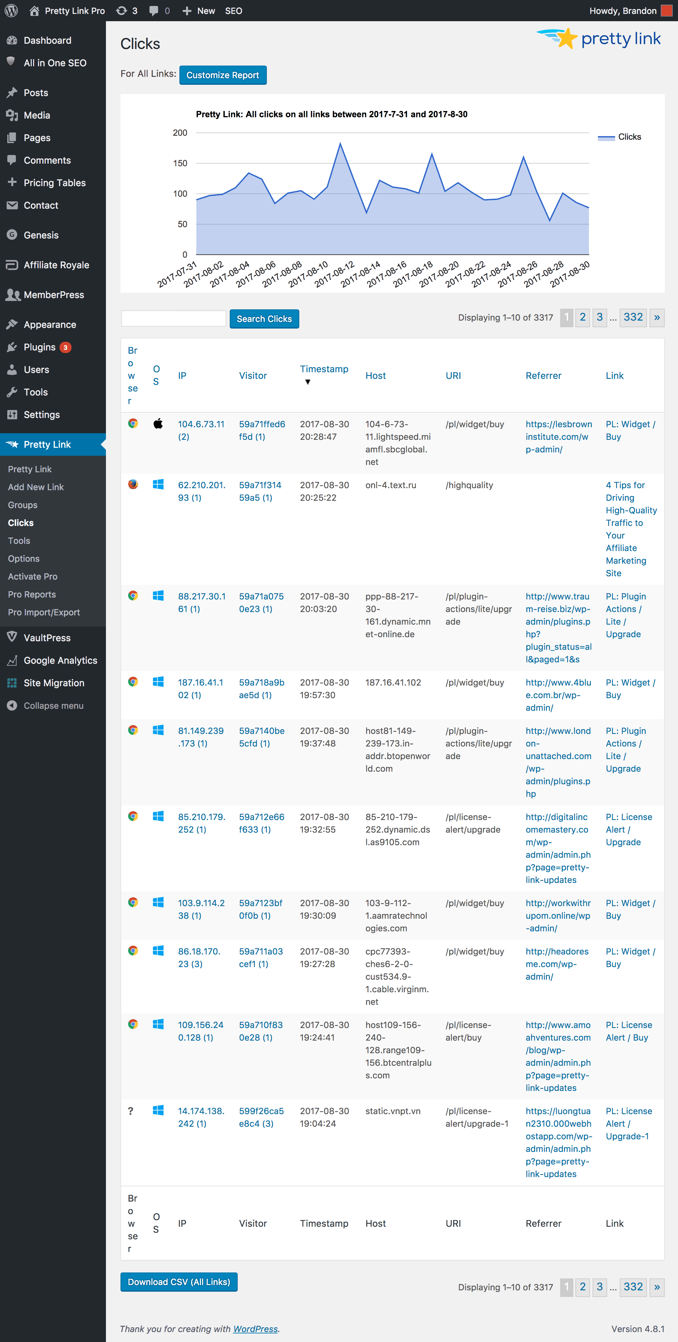The width and height of the screenshot is (678, 1342).
Task: Sort table by Link column header
Action: coord(614,376)
